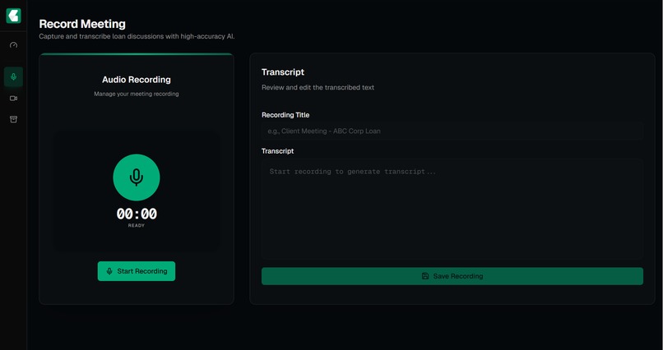The image size is (663, 350).
Task: Click inside the Transcript text area
Action: (452, 209)
